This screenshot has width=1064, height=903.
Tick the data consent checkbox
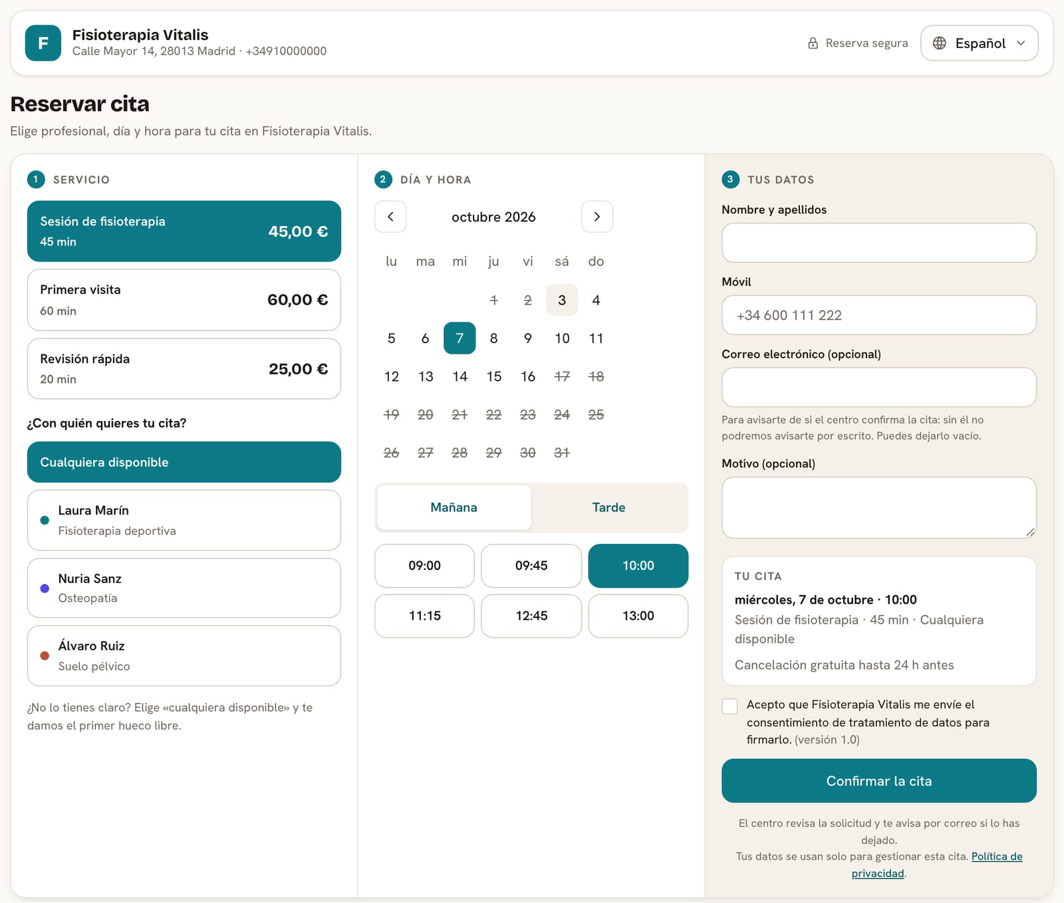pyautogui.click(x=730, y=706)
